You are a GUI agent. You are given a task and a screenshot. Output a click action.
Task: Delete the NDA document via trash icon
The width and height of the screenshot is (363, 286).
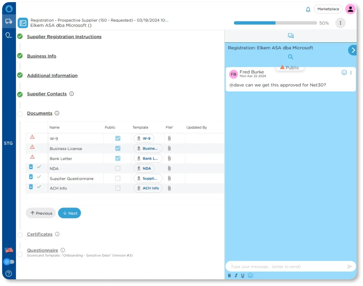(x=31, y=167)
